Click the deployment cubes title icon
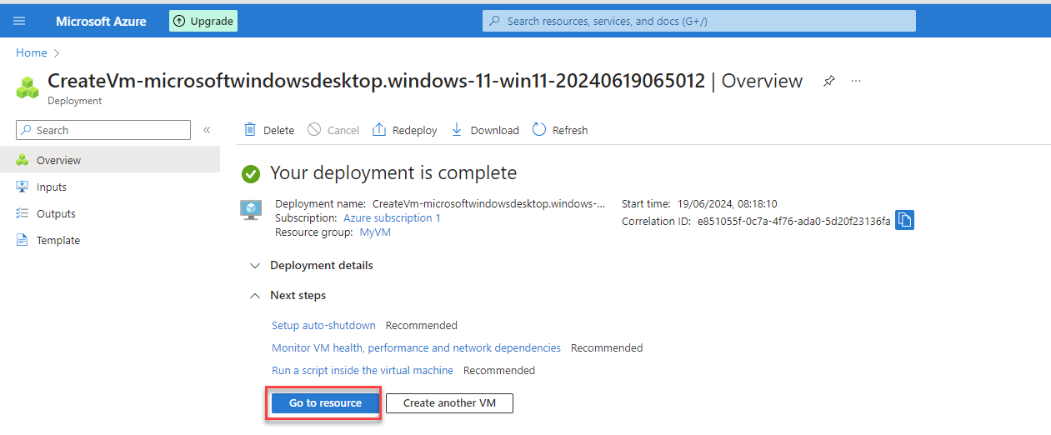The image size is (1051, 435). (28, 87)
